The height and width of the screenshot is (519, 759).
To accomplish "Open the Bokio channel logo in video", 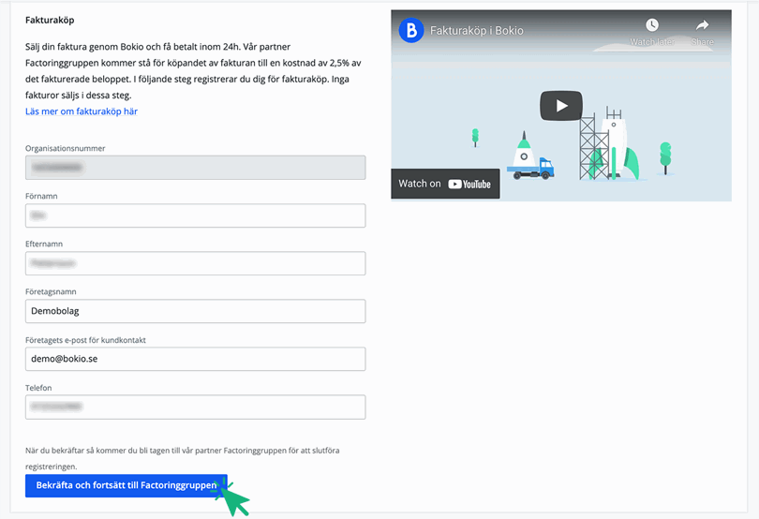I will [x=410, y=31].
